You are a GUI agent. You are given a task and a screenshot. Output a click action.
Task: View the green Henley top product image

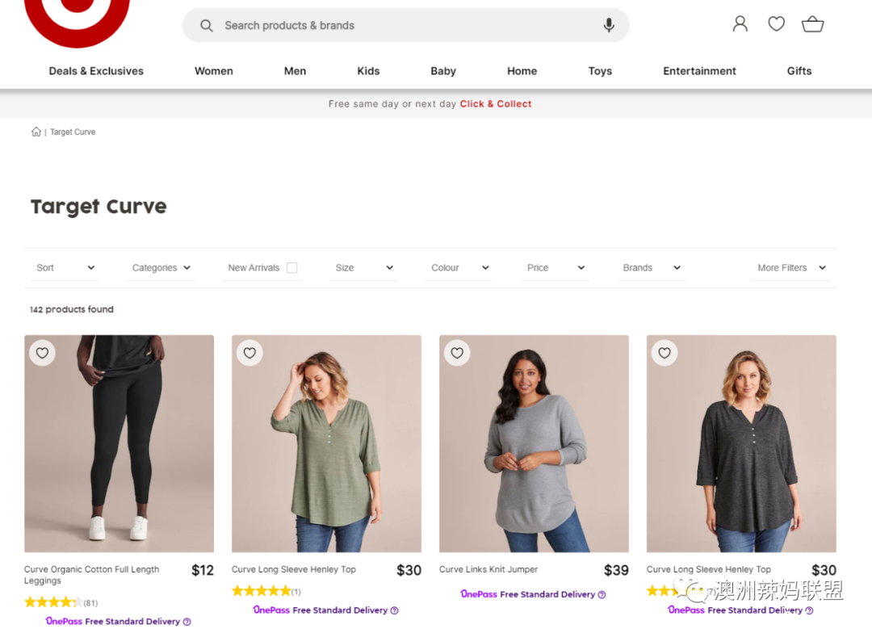[326, 444]
